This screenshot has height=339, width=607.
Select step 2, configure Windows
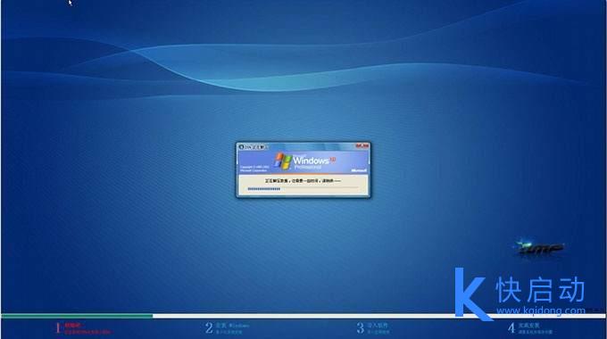coord(228,328)
